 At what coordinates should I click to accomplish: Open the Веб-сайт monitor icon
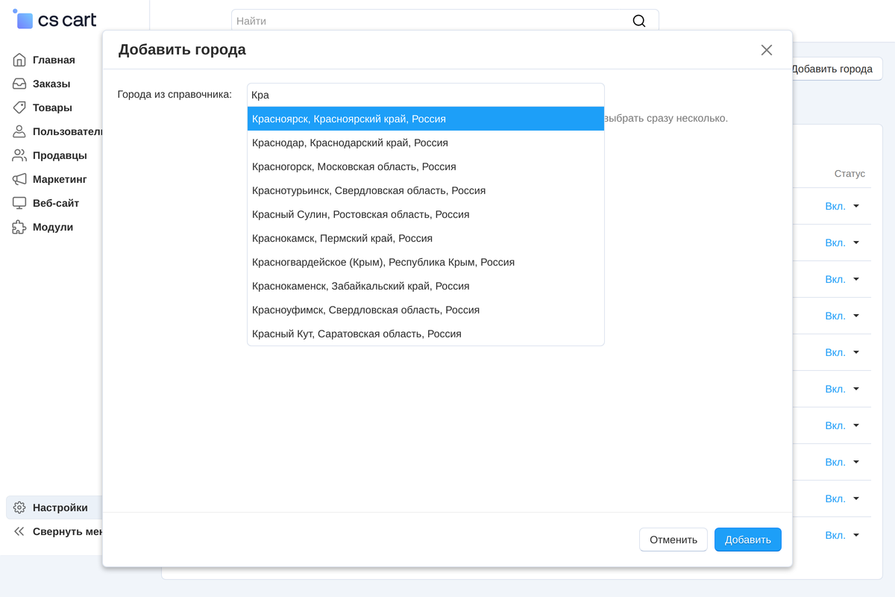(x=19, y=203)
